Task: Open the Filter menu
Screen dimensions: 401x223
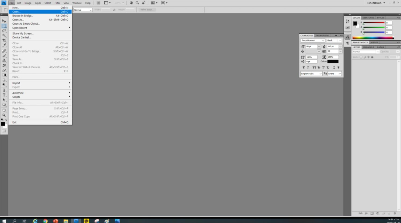Action: click(57, 3)
